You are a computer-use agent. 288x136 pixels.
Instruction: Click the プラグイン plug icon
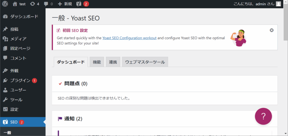coord(5,80)
